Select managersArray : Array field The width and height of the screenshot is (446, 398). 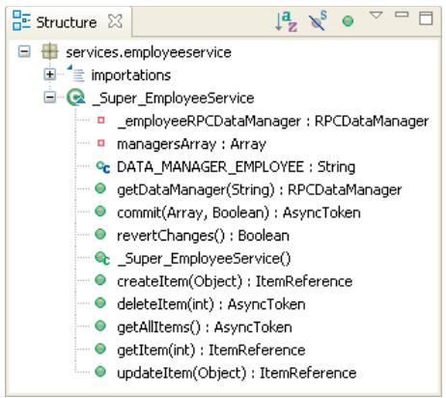[x=192, y=144]
